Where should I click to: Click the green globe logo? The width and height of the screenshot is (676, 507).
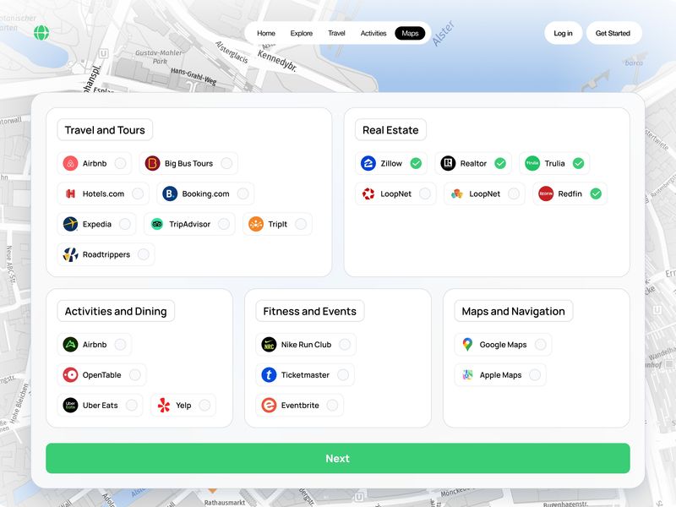41,32
